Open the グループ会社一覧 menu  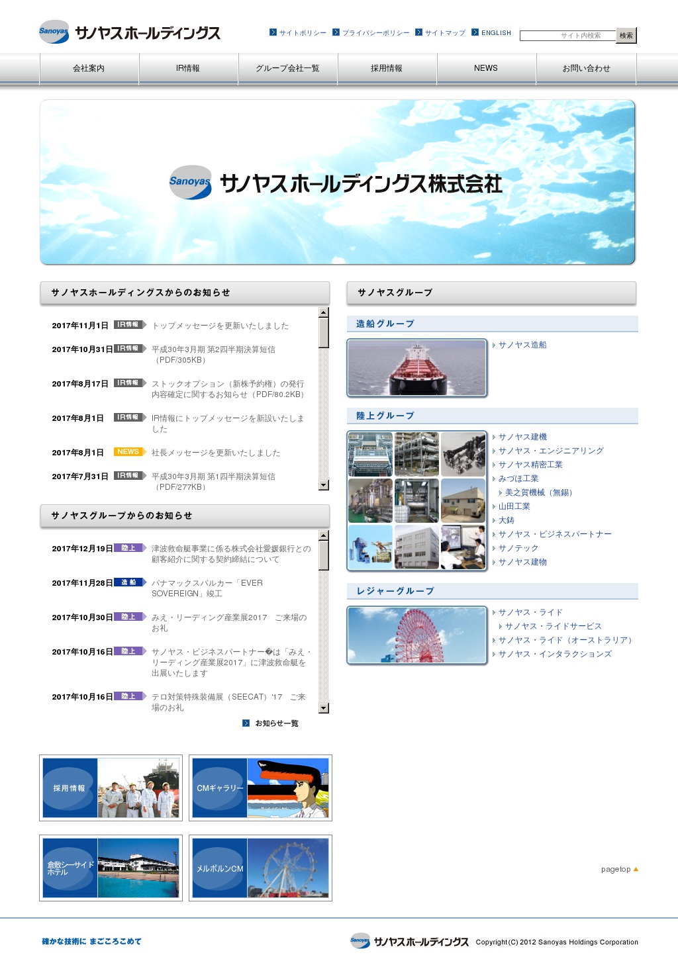point(287,68)
